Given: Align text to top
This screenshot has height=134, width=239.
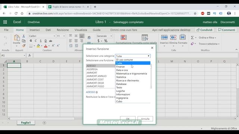Looking at the screenshot, I should [x=71, y=36].
